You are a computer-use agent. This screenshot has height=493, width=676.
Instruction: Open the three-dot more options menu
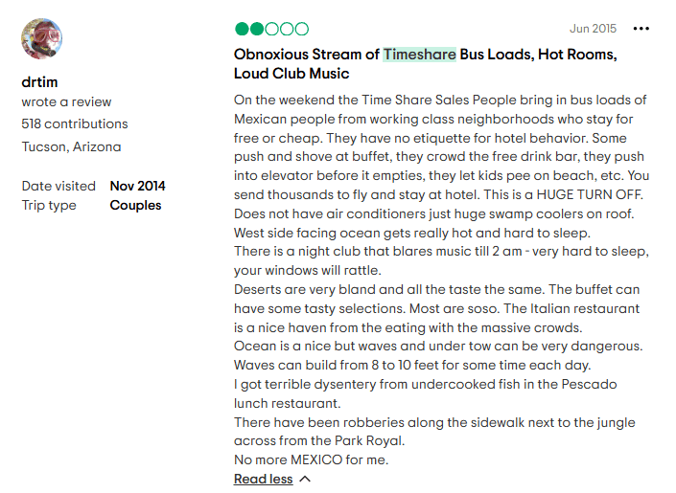click(642, 29)
